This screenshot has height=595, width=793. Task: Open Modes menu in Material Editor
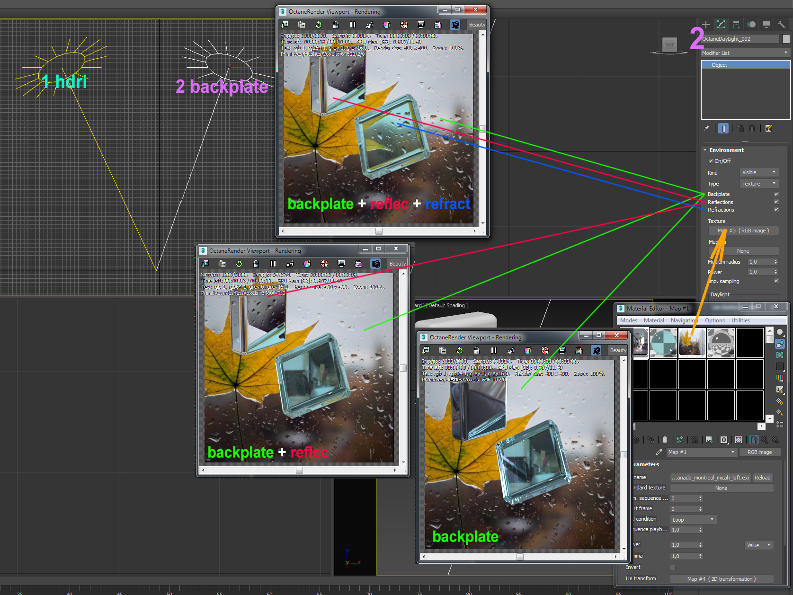click(x=629, y=320)
